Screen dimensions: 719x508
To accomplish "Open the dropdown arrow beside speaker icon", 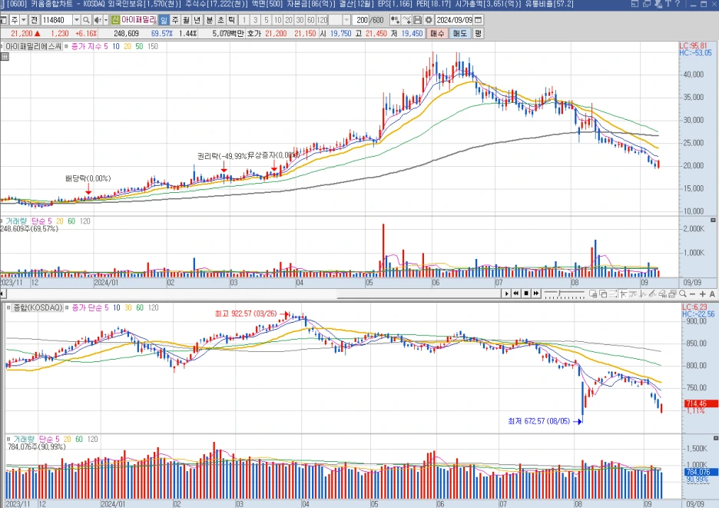I will [105, 20].
